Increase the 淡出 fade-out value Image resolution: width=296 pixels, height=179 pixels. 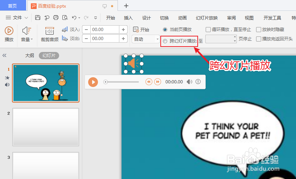123,39
